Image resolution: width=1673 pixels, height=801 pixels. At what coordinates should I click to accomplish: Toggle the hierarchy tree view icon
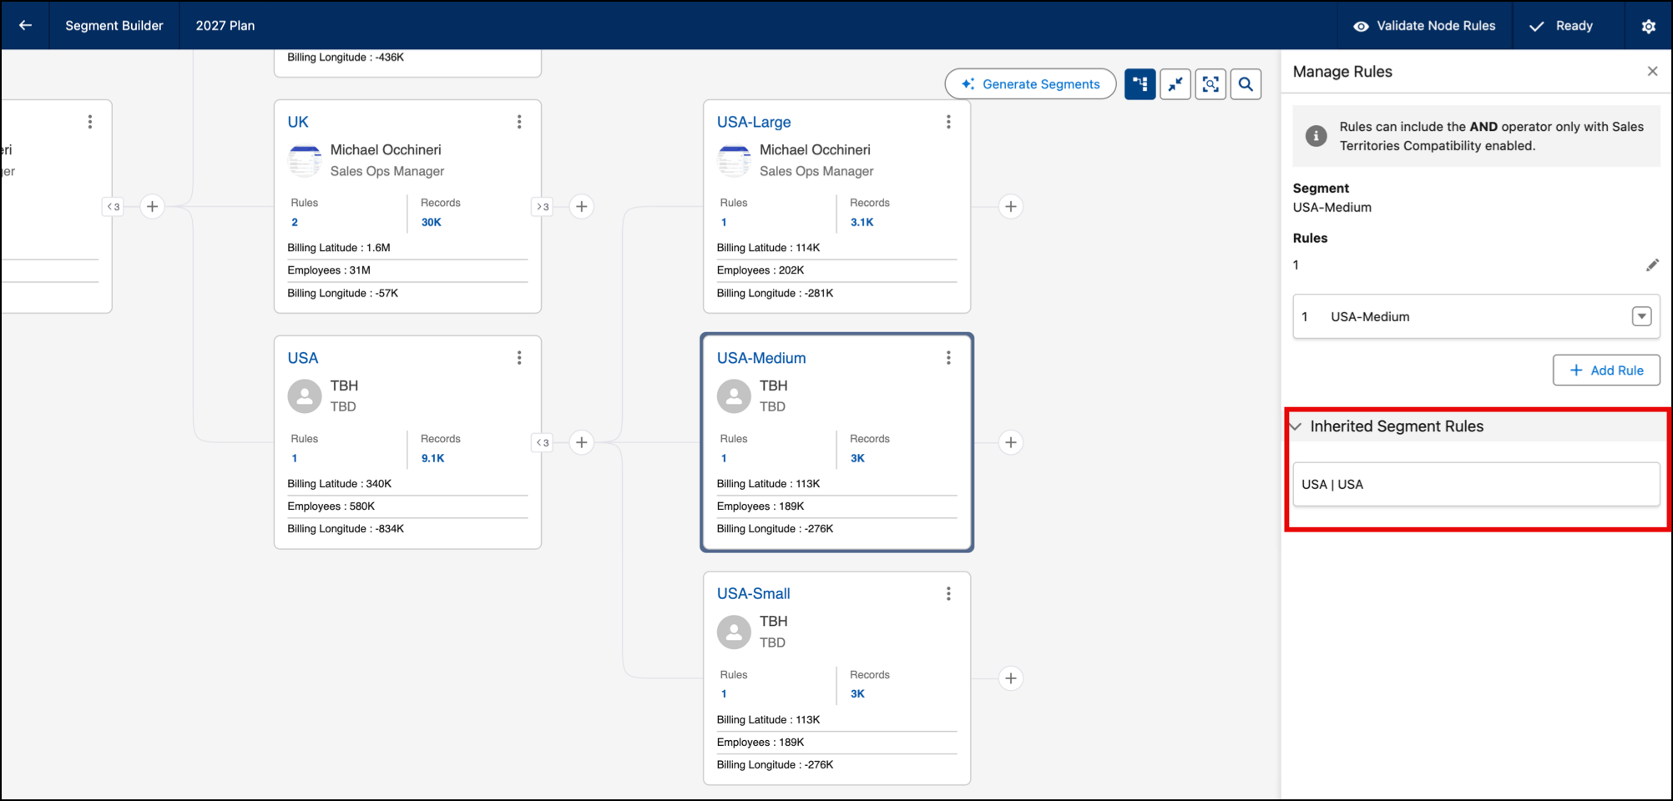pos(1140,84)
